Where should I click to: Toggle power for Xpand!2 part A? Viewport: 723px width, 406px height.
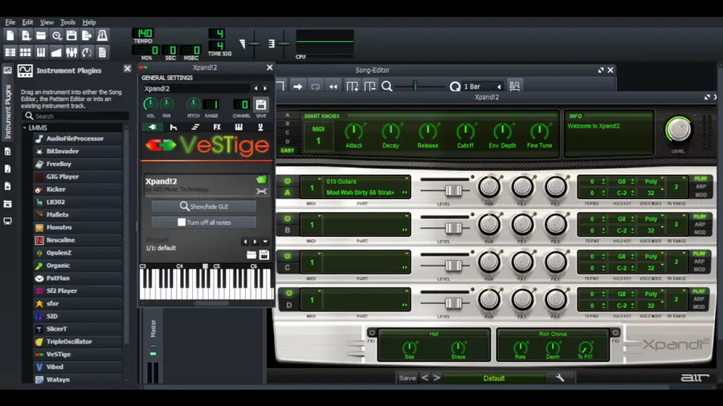coord(288,181)
